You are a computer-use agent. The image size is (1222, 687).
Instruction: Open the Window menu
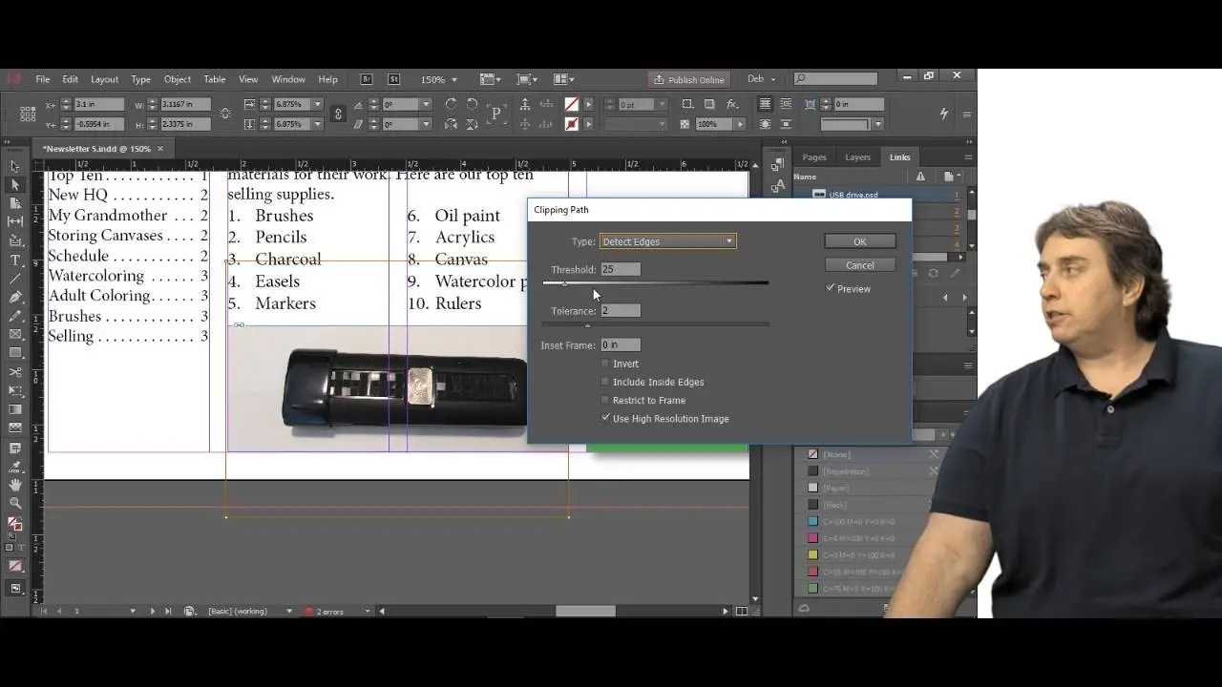point(288,79)
